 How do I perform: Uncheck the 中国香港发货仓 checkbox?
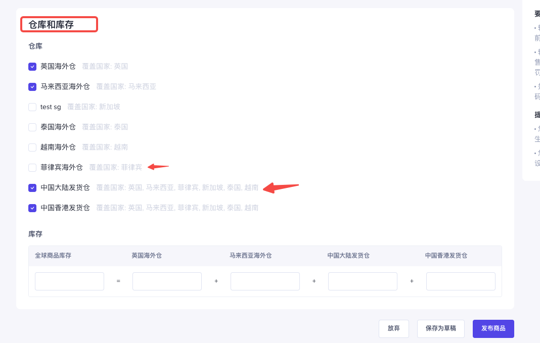(x=32, y=208)
